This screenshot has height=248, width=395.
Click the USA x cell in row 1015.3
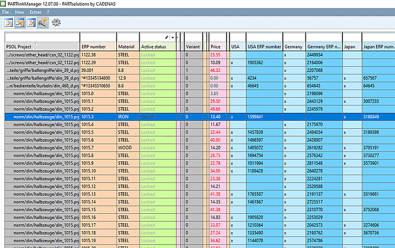pos(232,117)
